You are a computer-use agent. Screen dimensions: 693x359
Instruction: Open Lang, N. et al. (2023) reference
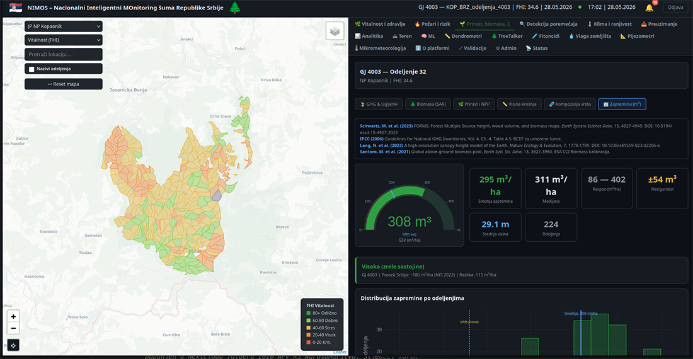tap(381, 145)
